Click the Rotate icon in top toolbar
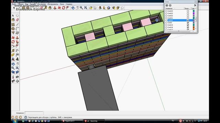Screen dimensions: 220x123 pyautogui.click(x=64, y=8)
